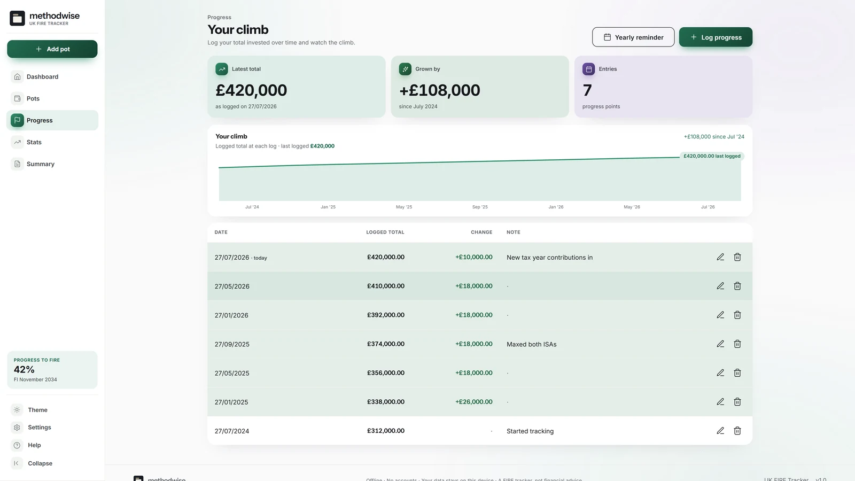Delete the 27/01/2026 entry
Image resolution: width=855 pixels, height=481 pixels.
[737, 315]
